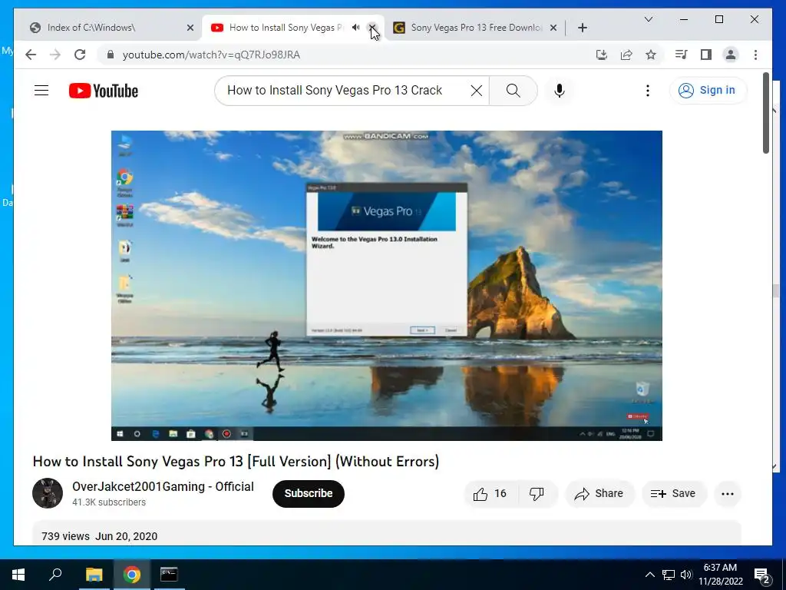Open the notification center icon
The width and height of the screenshot is (786, 590).
762,575
